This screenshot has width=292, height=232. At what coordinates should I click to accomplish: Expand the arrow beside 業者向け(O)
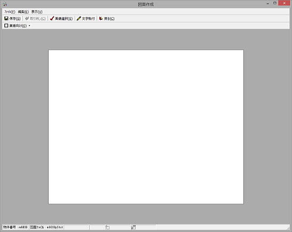(x=29, y=26)
